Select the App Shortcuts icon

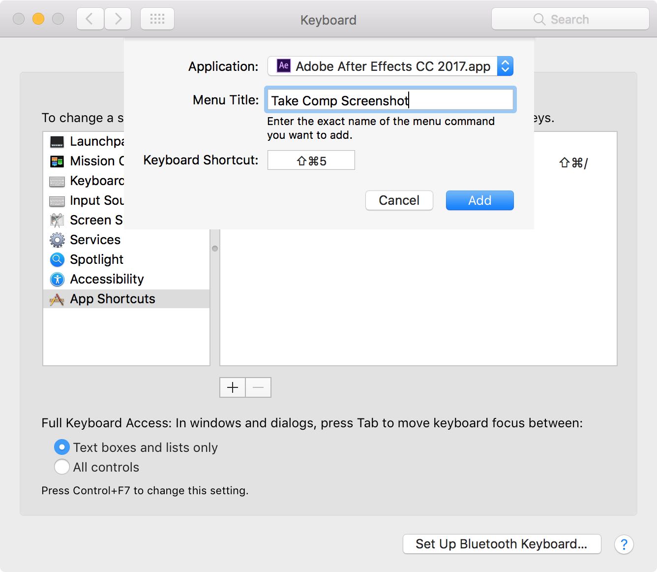57,299
